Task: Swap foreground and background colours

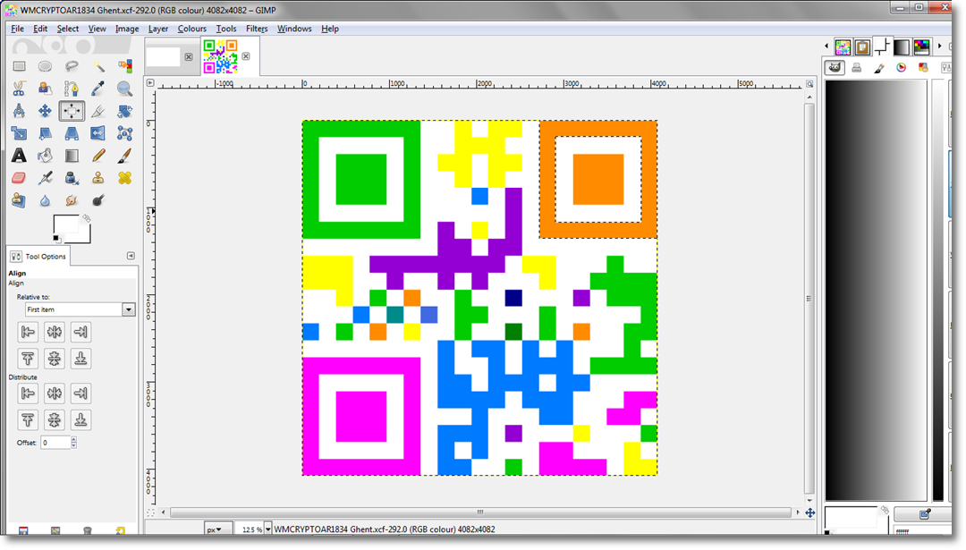Action: (x=86, y=218)
